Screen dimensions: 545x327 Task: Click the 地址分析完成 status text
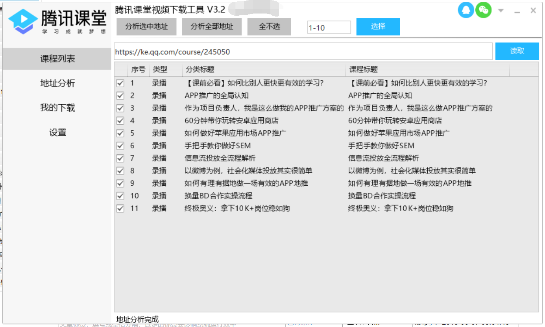(x=137, y=320)
